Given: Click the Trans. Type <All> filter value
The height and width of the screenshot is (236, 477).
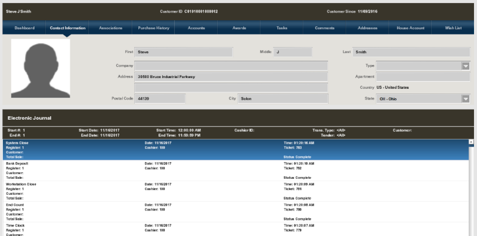Looking at the screenshot, I should click(x=341, y=130).
